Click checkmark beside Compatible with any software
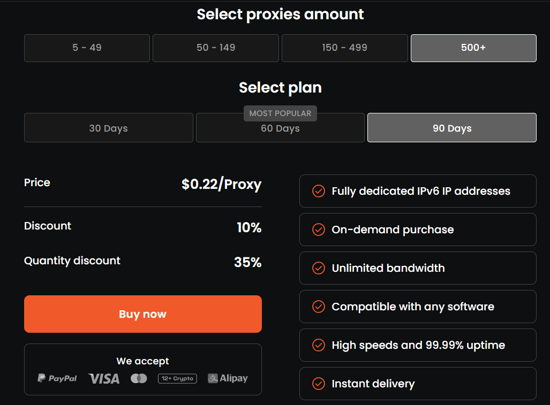Screen dimensions: 550x405 click(319, 307)
